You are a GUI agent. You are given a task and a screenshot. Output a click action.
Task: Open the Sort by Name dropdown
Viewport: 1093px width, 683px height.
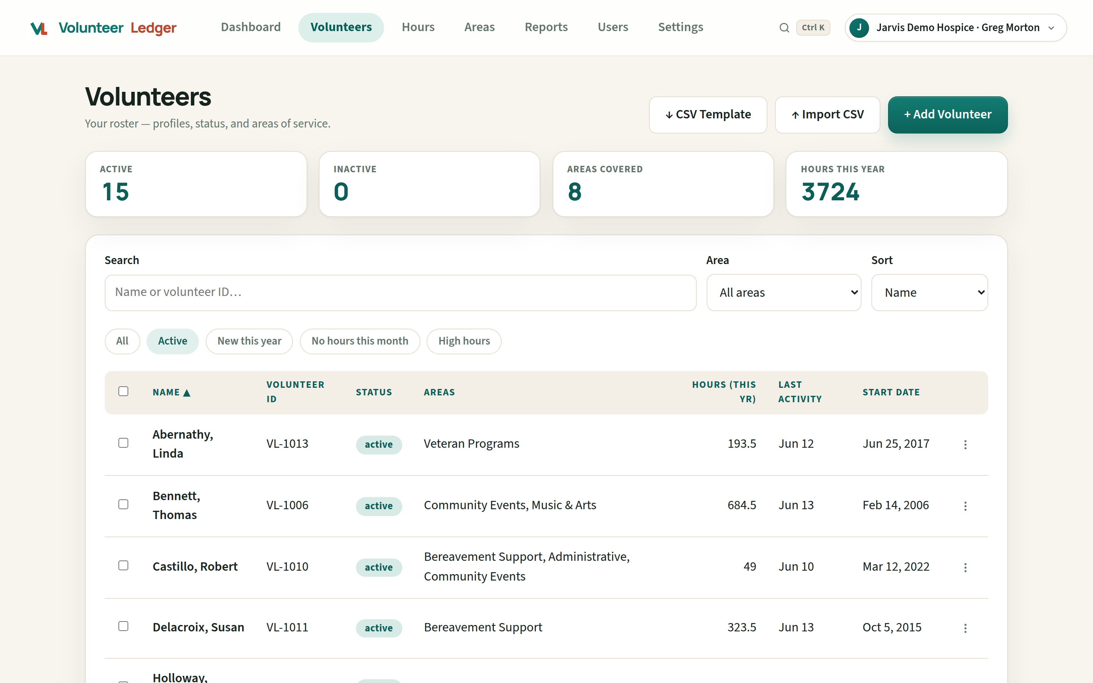(x=929, y=292)
